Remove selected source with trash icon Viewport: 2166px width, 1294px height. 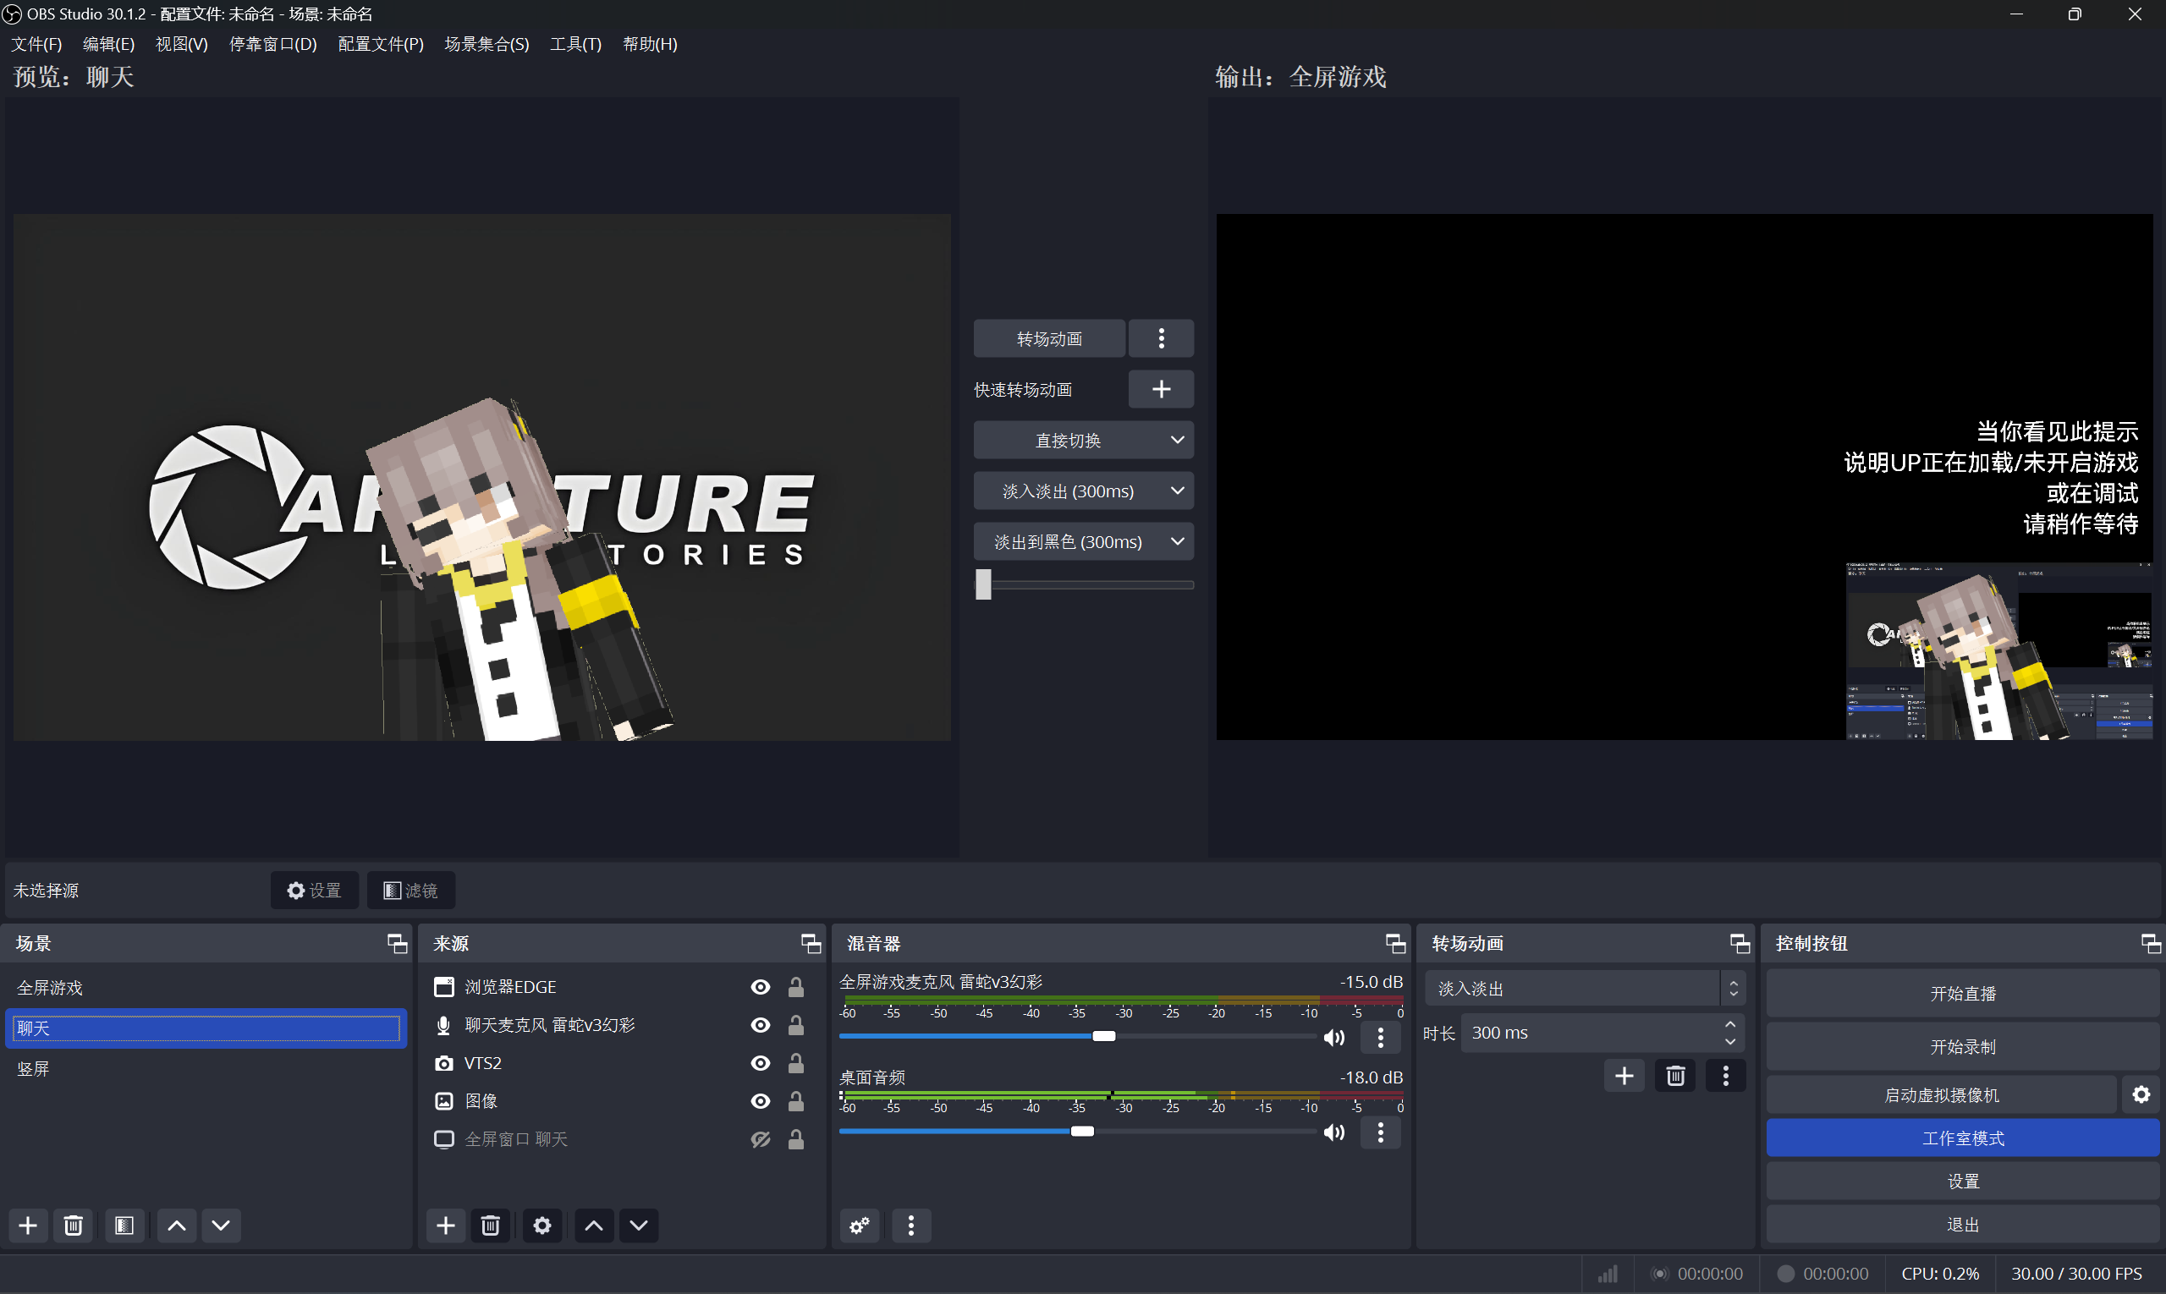[490, 1225]
